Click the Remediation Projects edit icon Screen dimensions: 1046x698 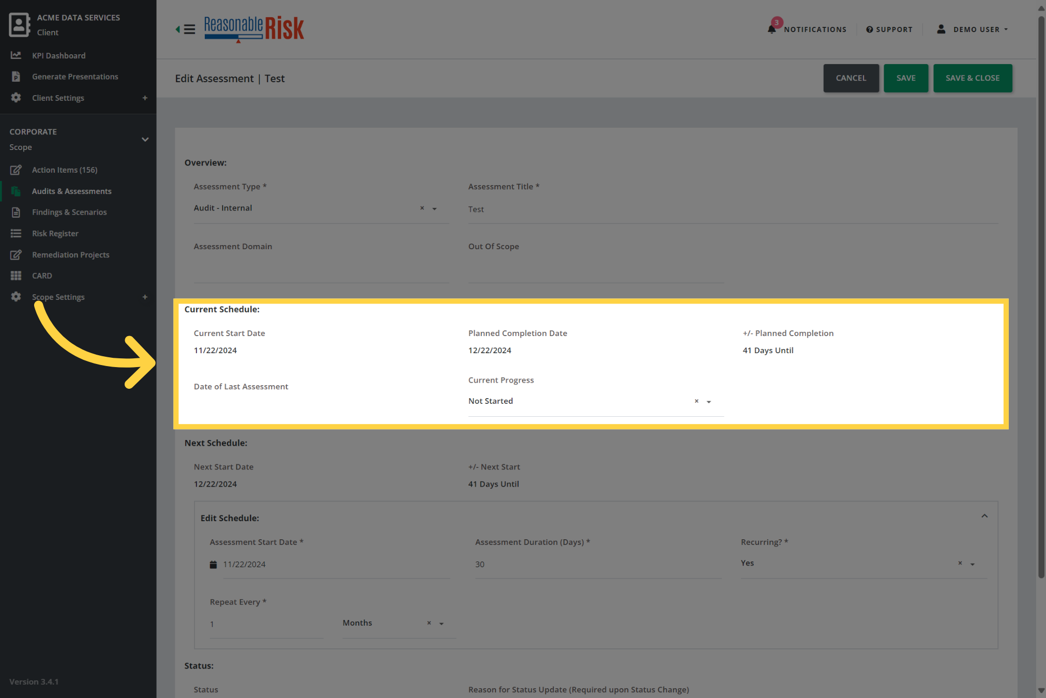tap(16, 255)
